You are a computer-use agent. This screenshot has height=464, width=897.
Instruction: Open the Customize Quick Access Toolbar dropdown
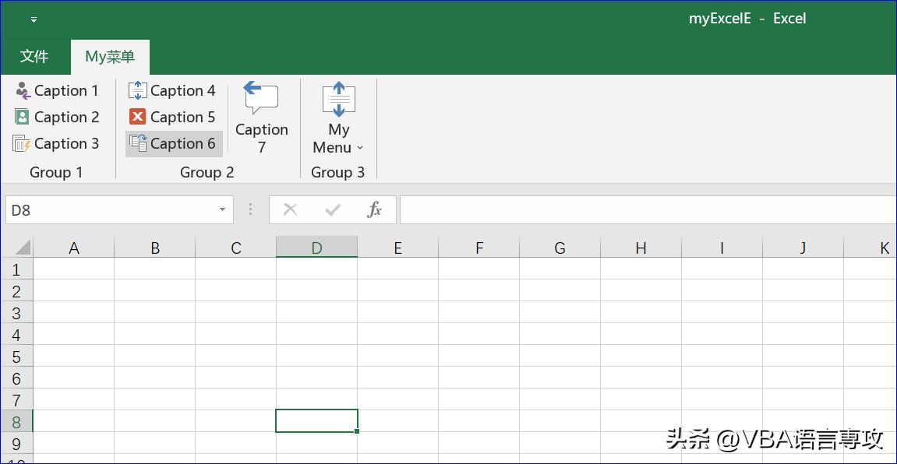click(x=34, y=19)
